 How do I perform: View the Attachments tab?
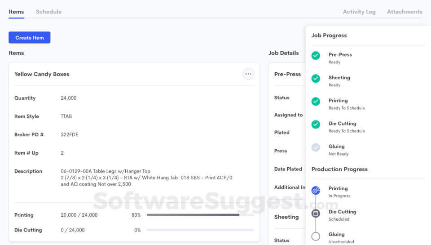pos(405,12)
